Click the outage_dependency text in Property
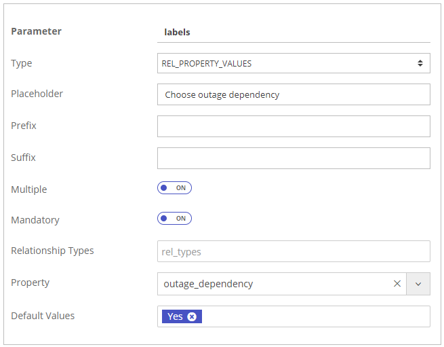Image resolution: width=444 pixels, height=347 pixels. coord(208,284)
